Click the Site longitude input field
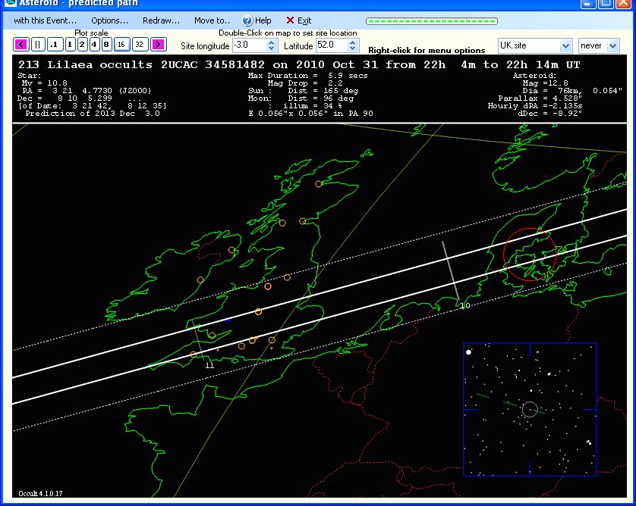This screenshot has width=636, height=506. coord(250,46)
